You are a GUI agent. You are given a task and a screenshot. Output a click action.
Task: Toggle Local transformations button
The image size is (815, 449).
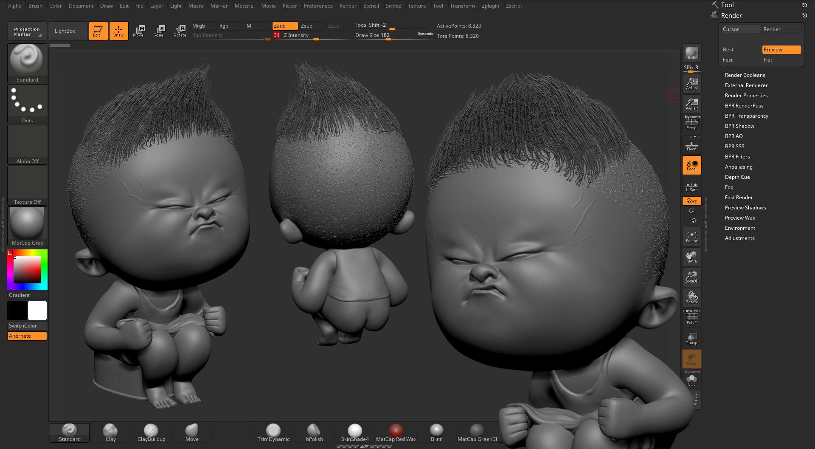pyautogui.click(x=691, y=166)
